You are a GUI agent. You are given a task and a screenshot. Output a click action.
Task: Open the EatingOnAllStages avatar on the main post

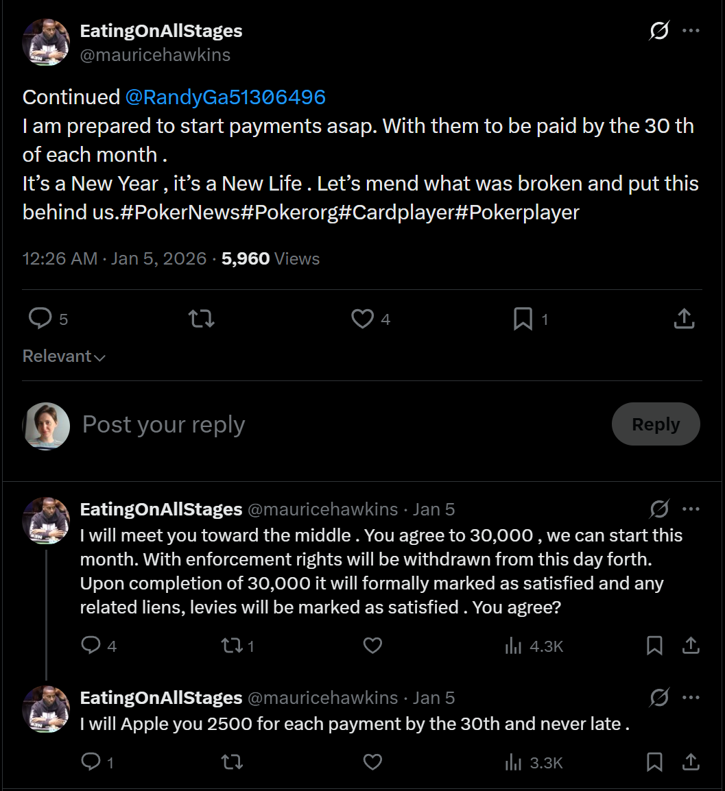click(46, 42)
